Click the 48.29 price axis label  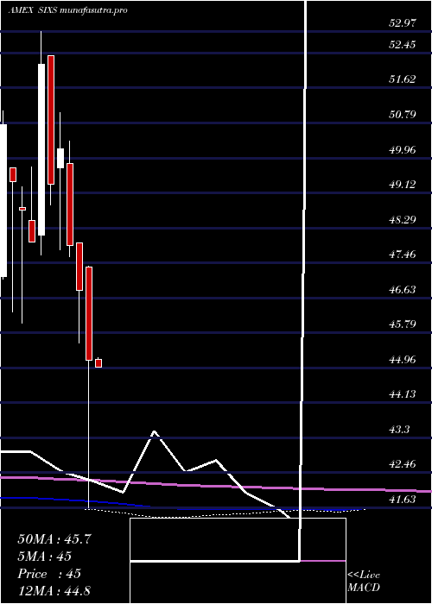coord(403,219)
